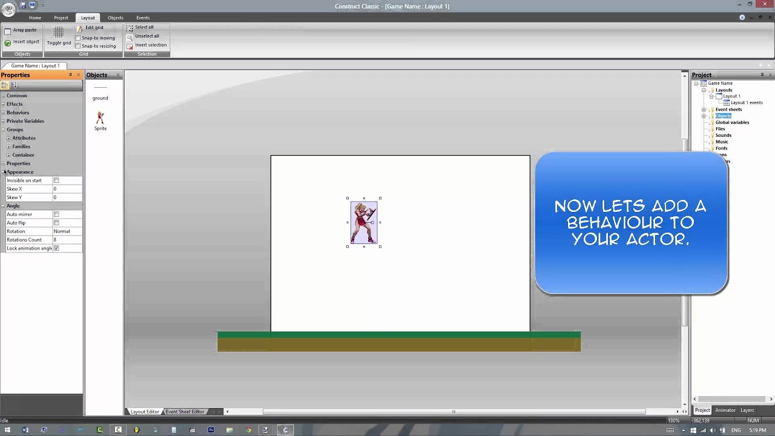Open the Home ribbon tab
Viewport: 775px width, 436px height.
click(35, 18)
